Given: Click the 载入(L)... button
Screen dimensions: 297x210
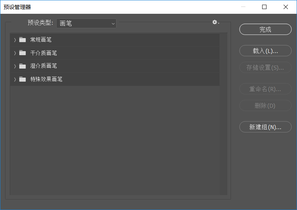Looking at the screenshot, I should click(x=265, y=51).
